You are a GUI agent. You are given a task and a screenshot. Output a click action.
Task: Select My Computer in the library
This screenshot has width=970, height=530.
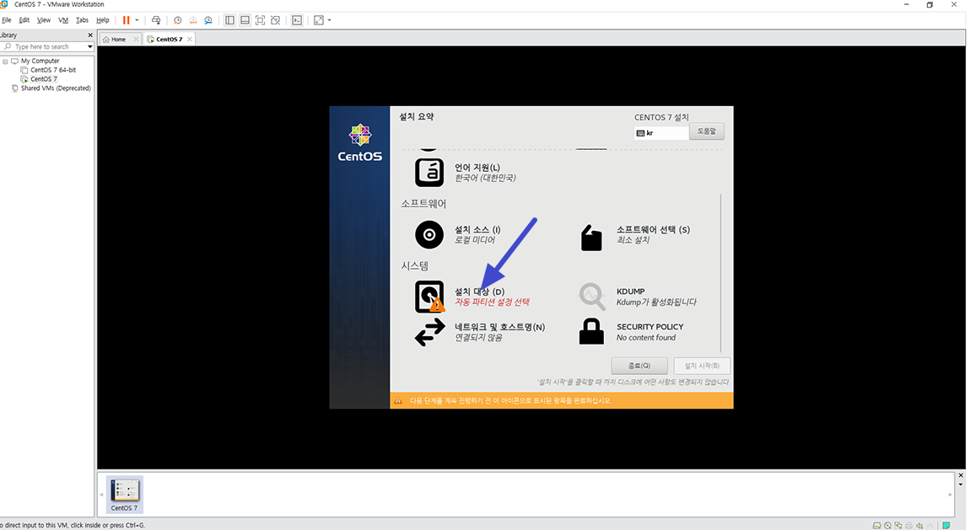[x=40, y=62]
